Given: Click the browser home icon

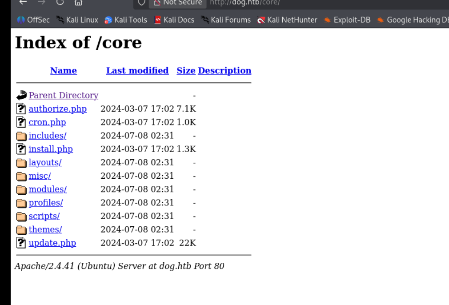Looking at the screenshot, I should click(x=78, y=2).
